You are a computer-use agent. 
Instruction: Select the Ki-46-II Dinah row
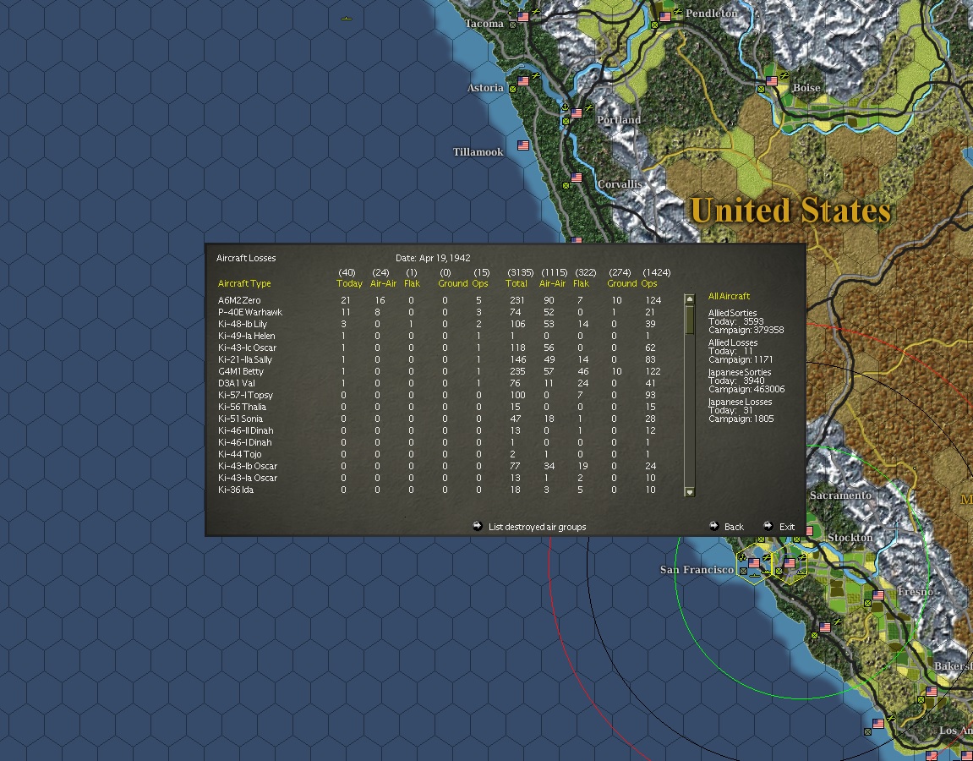[x=440, y=430]
